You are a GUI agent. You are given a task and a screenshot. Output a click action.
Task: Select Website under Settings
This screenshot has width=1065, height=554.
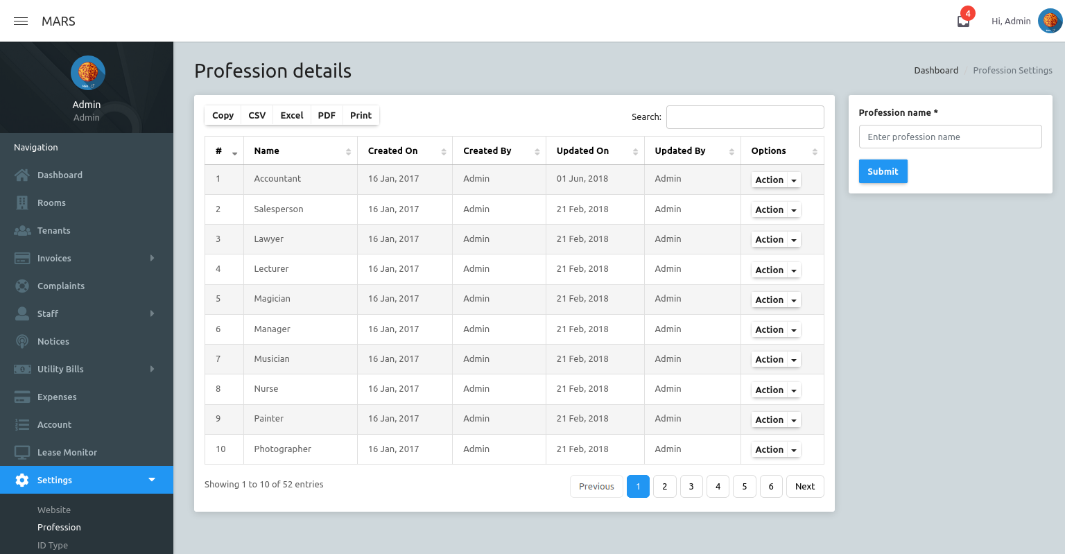[x=53, y=510]
